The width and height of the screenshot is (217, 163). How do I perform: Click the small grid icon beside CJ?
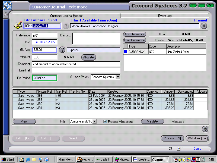[179, 149]
